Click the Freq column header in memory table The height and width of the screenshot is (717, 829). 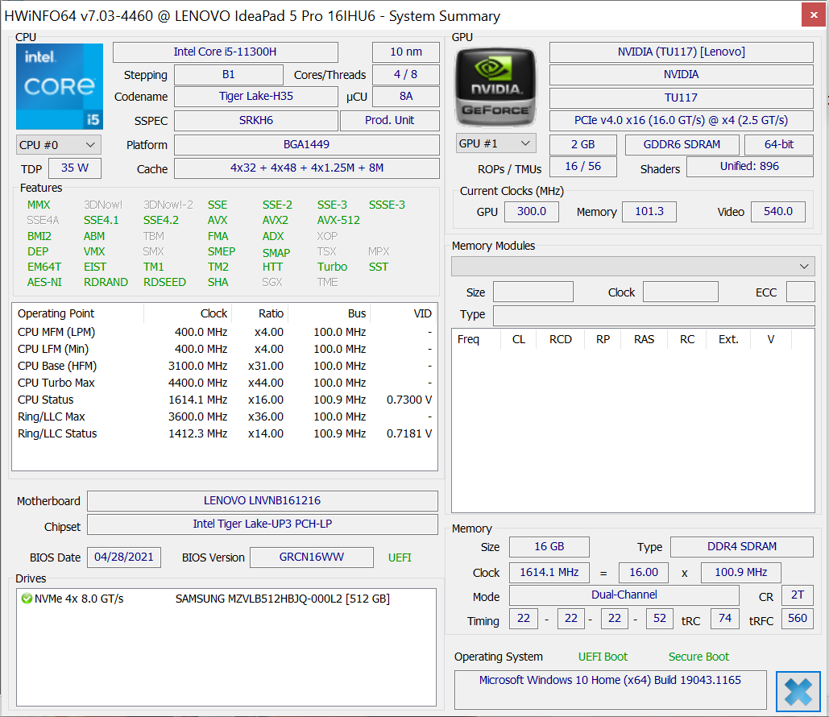[x=476, y=339]
